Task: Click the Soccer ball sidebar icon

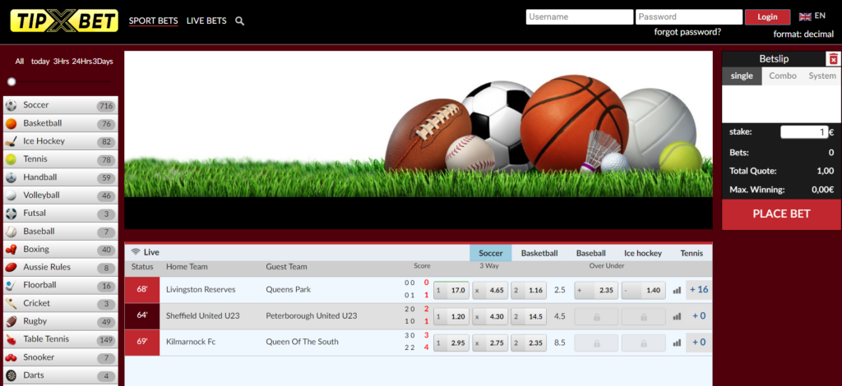Action: point(12,106)
